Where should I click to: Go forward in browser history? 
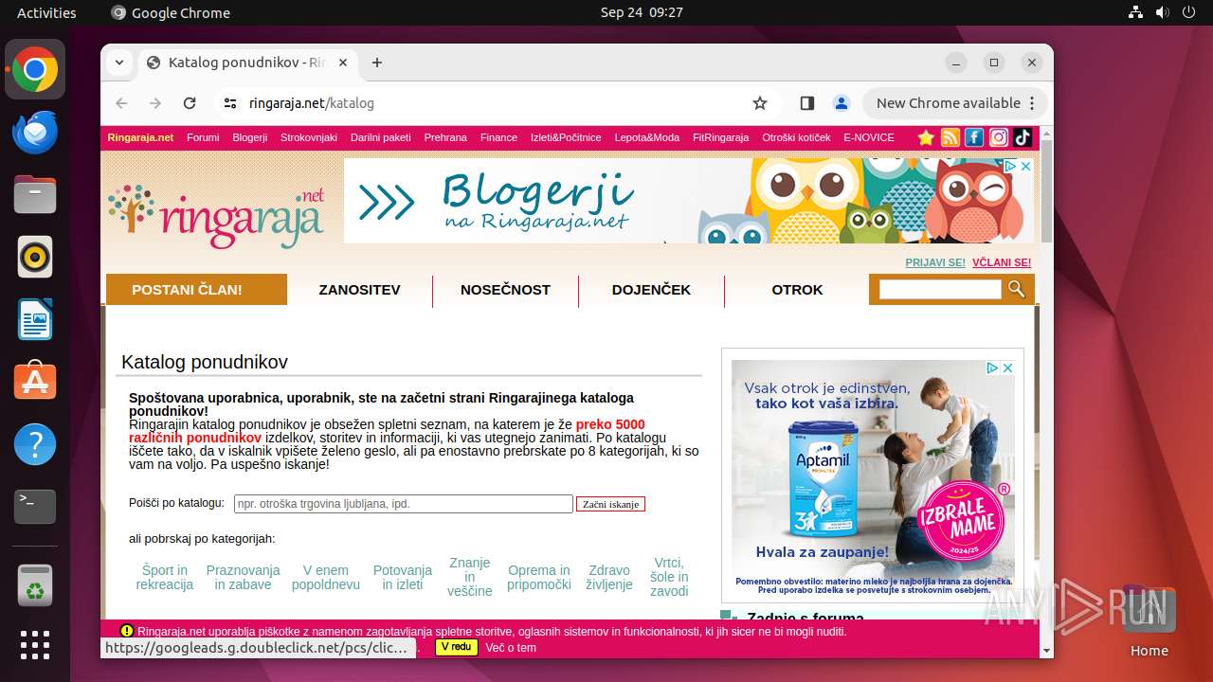point(155,103)
